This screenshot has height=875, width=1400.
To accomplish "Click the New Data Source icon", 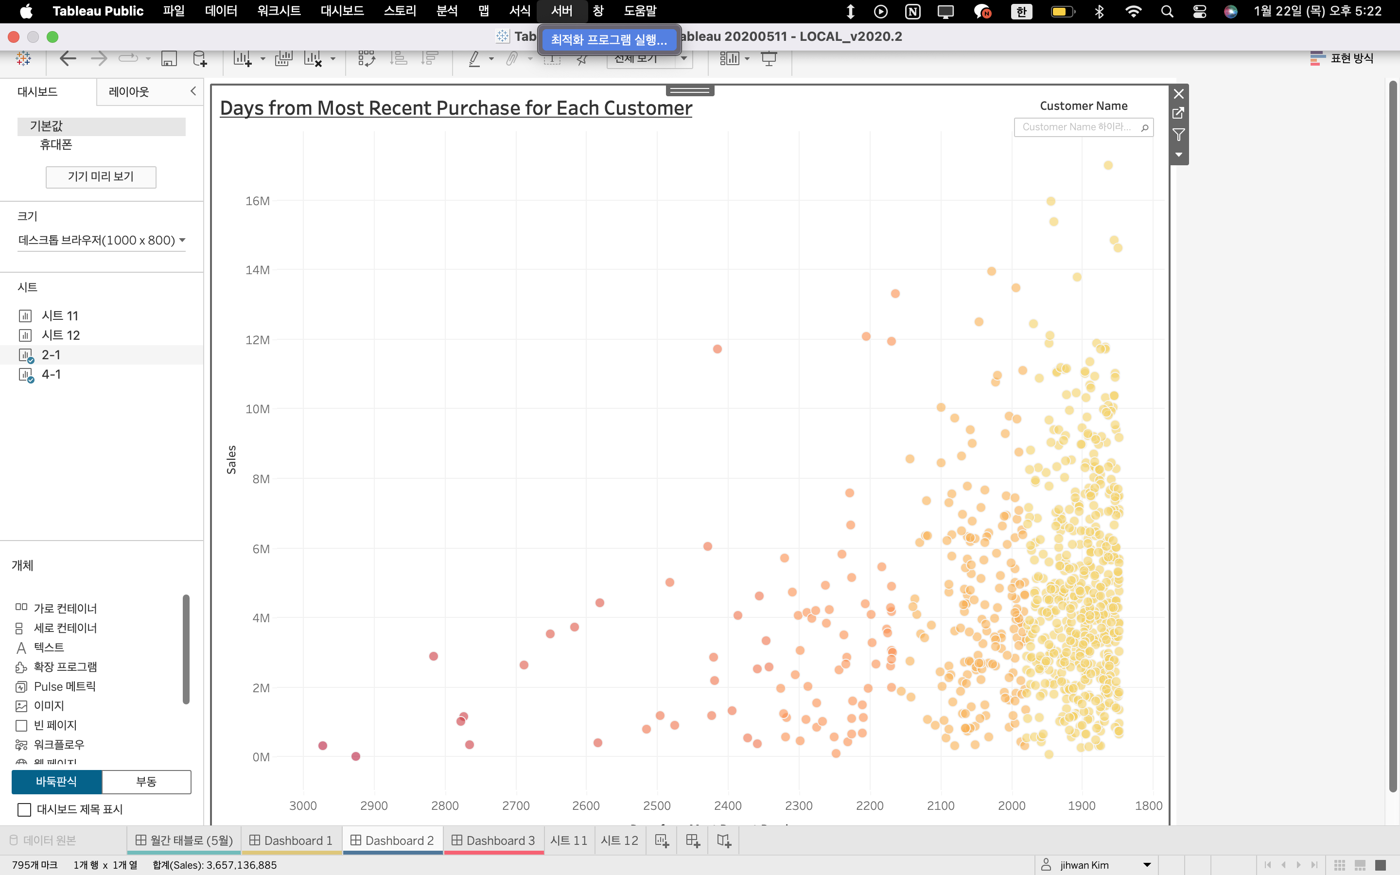I will pyautogui.click(x=199, y=58).
